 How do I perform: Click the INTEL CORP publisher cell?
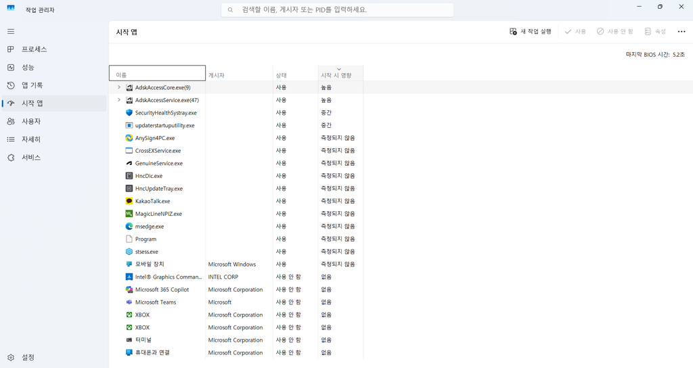(223, 277)
